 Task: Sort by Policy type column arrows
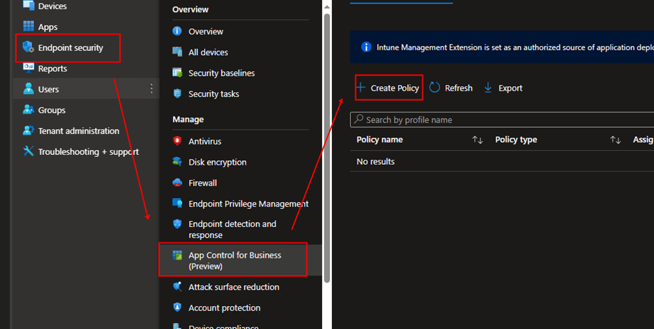click(x=615, y=140)
